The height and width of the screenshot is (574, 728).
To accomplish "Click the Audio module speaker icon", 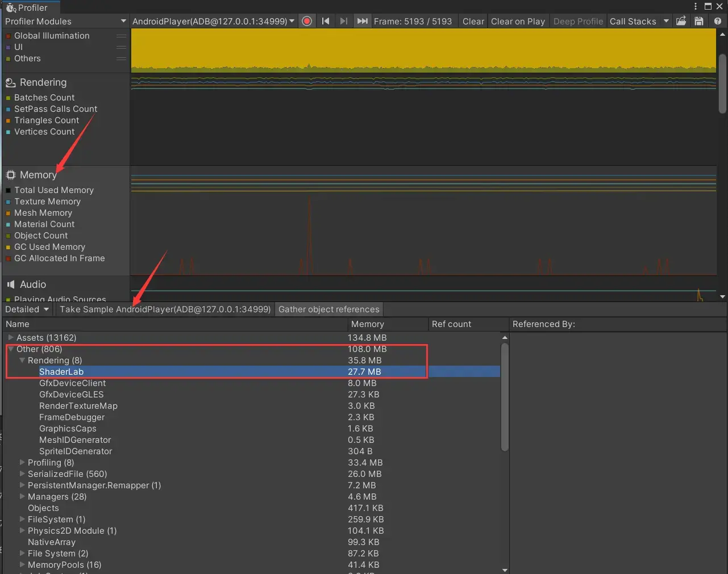I will point(10,284).
